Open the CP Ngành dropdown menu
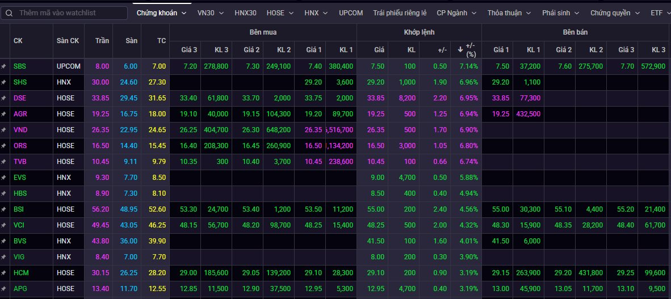 coord(458,12)
